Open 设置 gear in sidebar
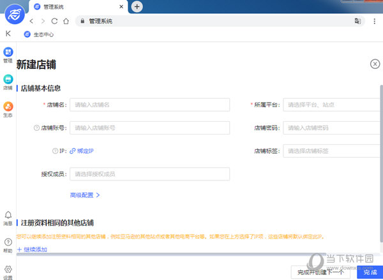The width and height of the screenshot is (383, 280). tap(8, 270)
